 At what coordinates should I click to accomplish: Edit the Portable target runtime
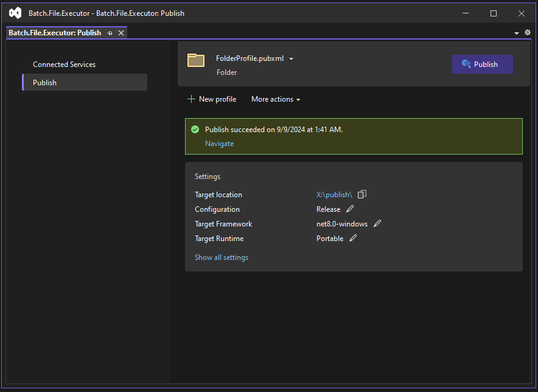(353, 239)
